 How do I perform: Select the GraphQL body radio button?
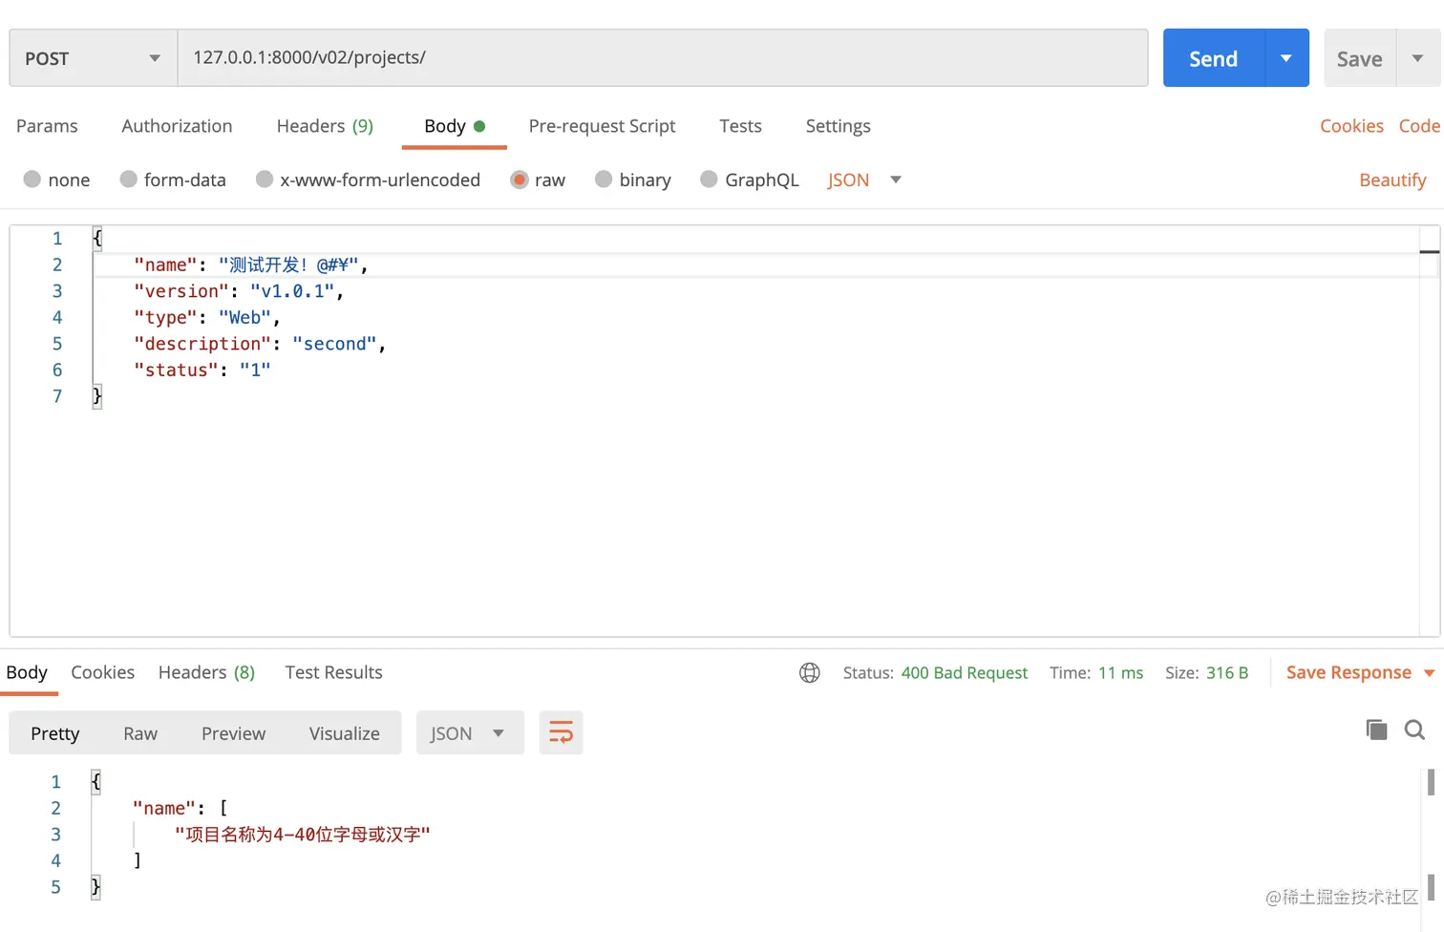(x=710, y=180)
